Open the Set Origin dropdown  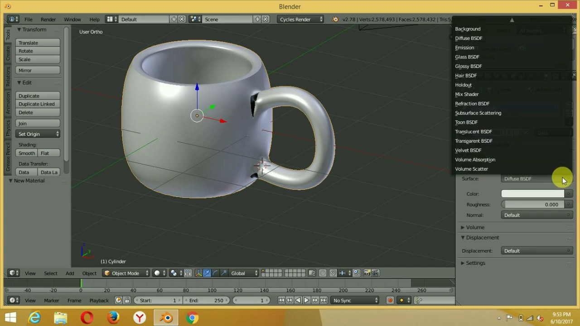[x=38, y=134]
